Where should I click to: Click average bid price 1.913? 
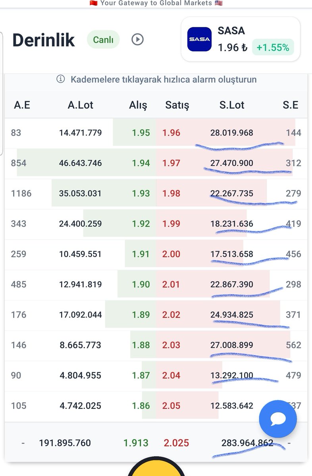pos(136,443)
